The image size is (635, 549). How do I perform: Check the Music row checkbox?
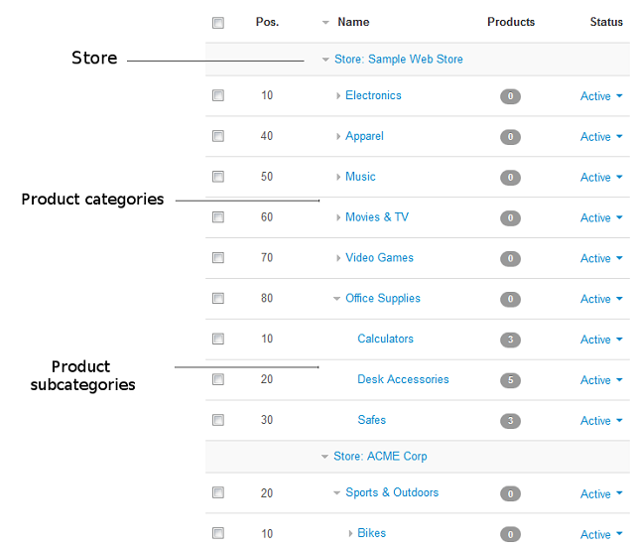coord(218,177)
